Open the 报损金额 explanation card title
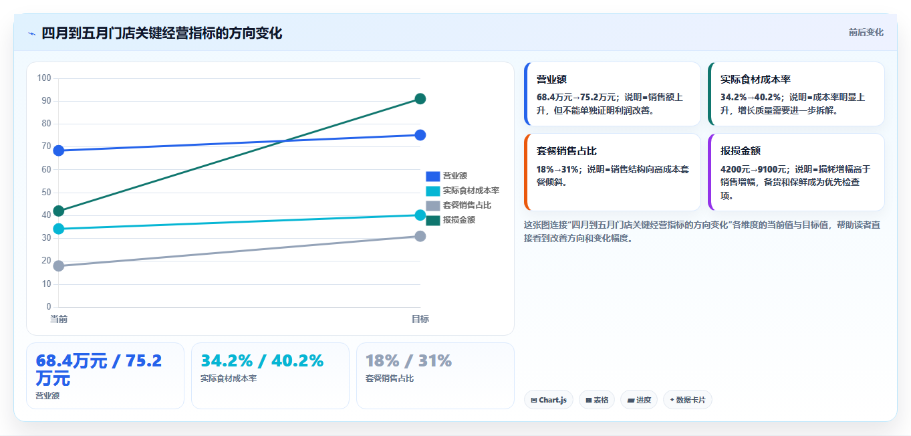911x436 pixels. [741, 151]
